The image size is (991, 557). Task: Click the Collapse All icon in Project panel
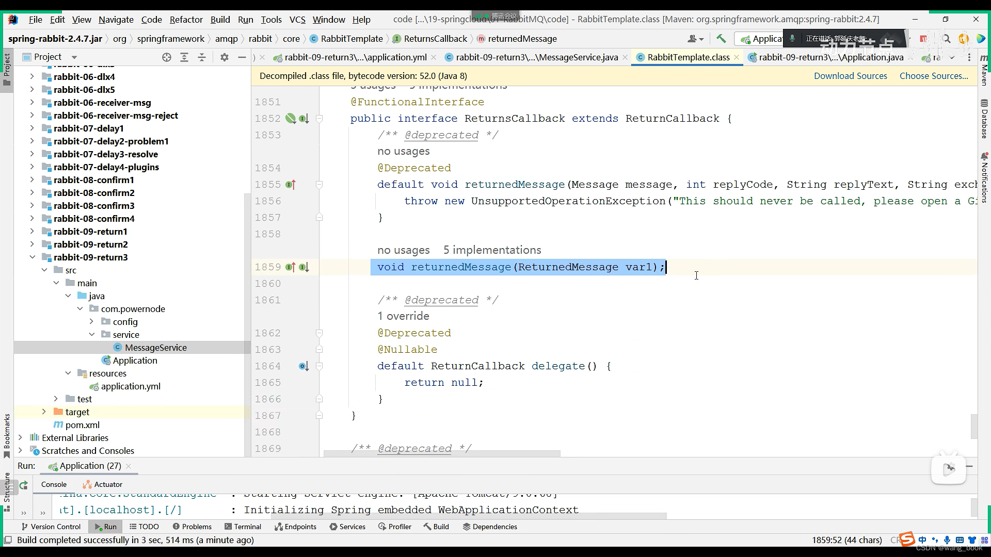tap(202, 57)
